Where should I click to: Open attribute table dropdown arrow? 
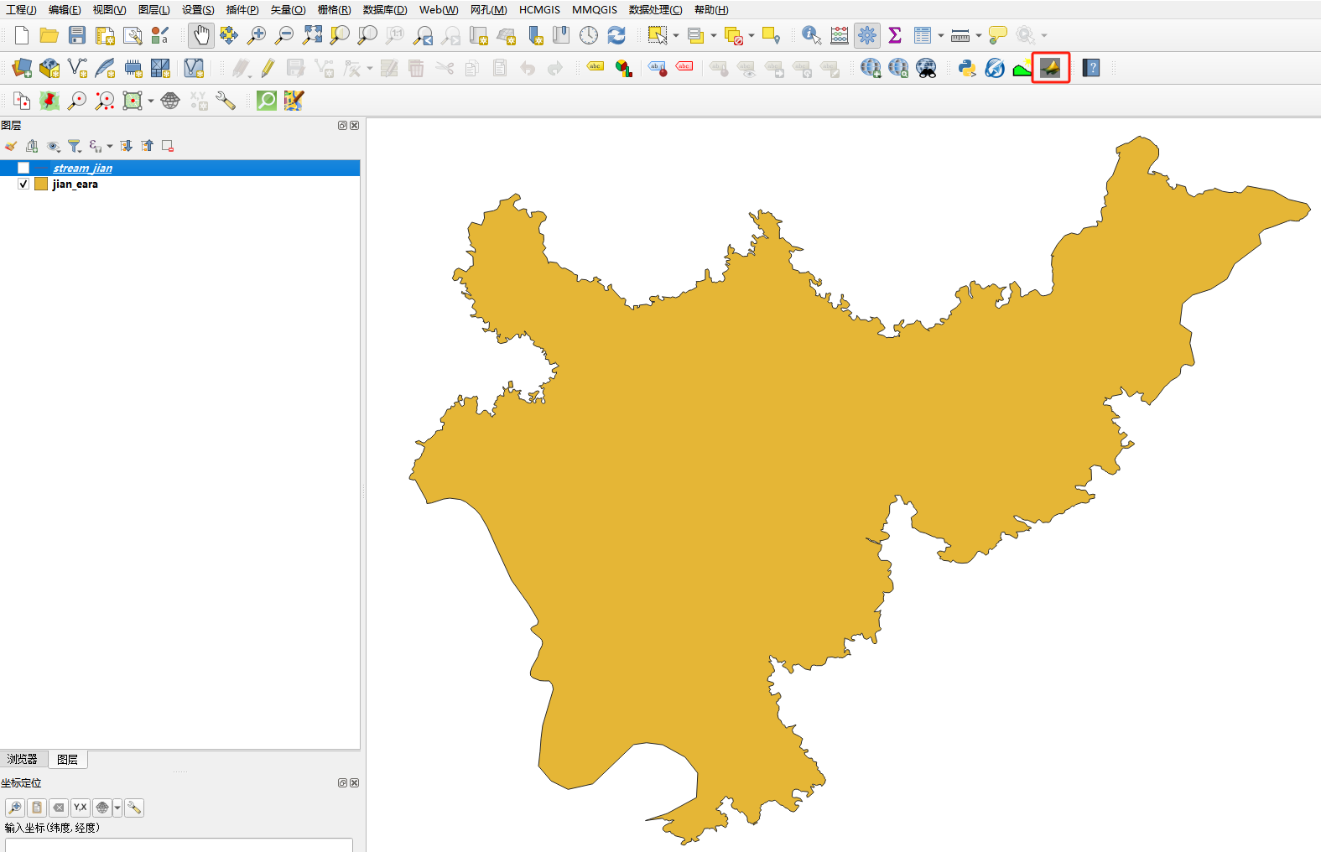[x=940, y=35]
